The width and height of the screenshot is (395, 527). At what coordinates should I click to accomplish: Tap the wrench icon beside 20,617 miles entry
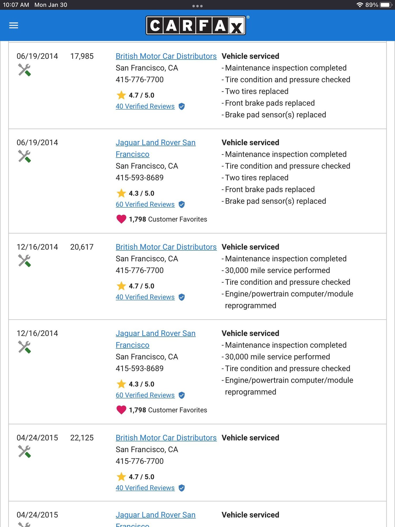(24, 261)
